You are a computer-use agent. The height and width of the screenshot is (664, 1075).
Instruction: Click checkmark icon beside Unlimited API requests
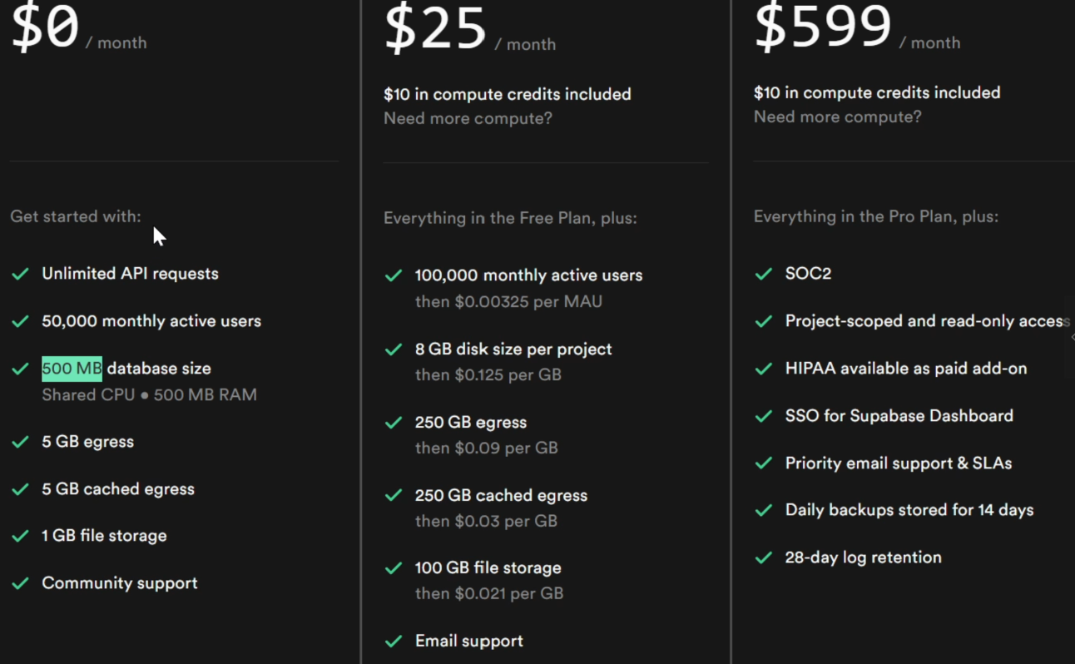pos(21,274)
